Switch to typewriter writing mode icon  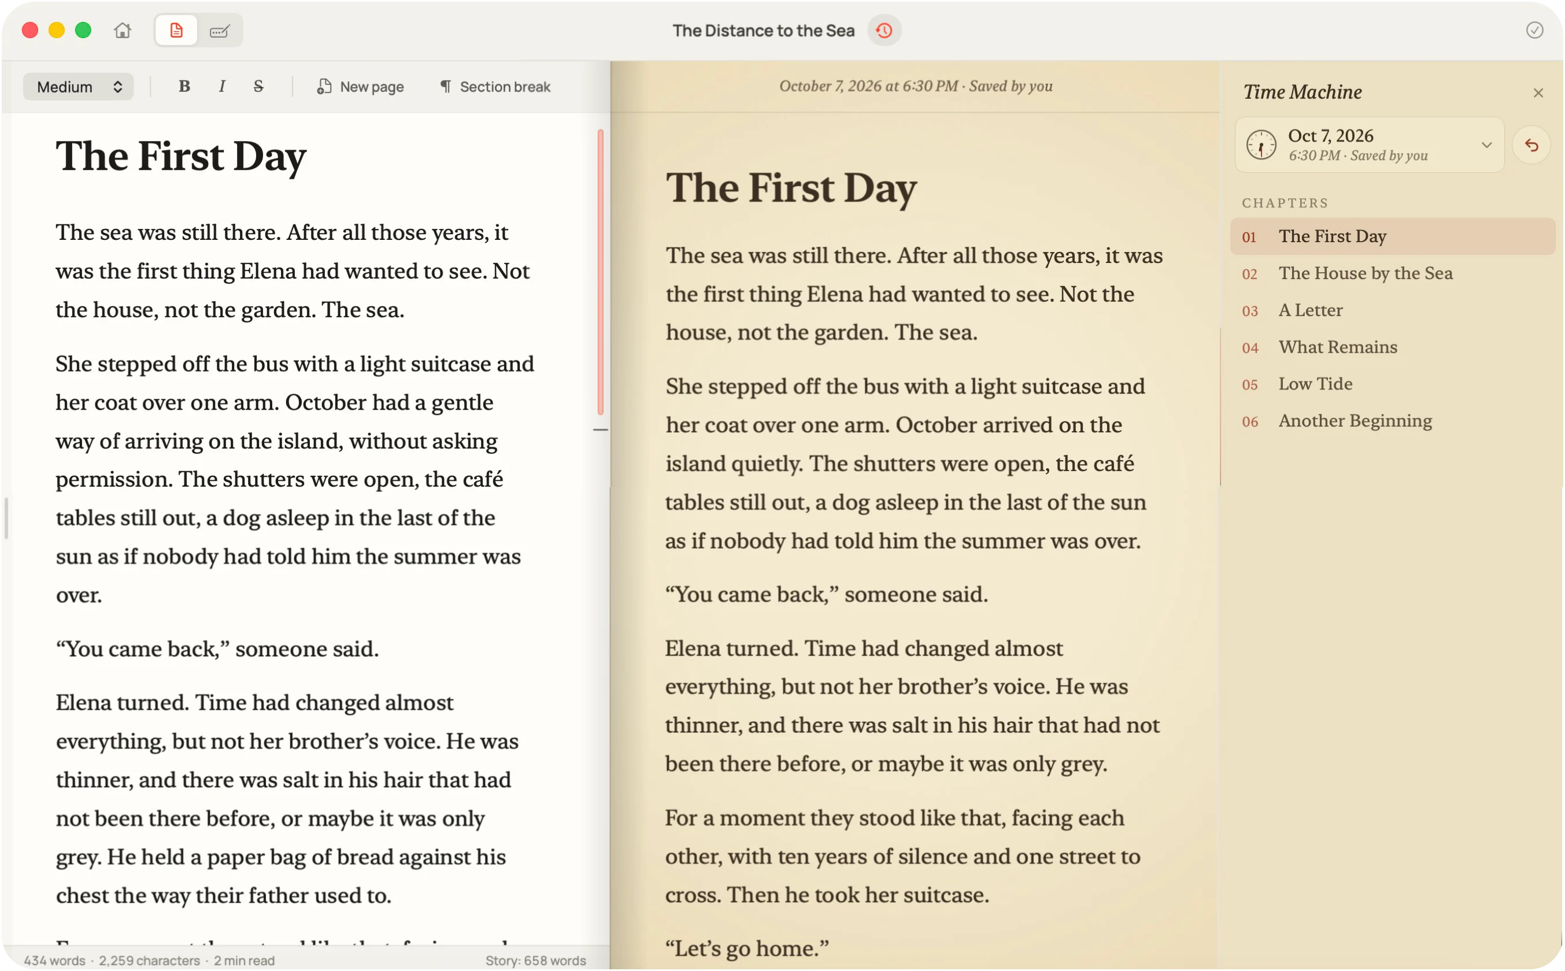pyautogui.click(x=219, y=30)
